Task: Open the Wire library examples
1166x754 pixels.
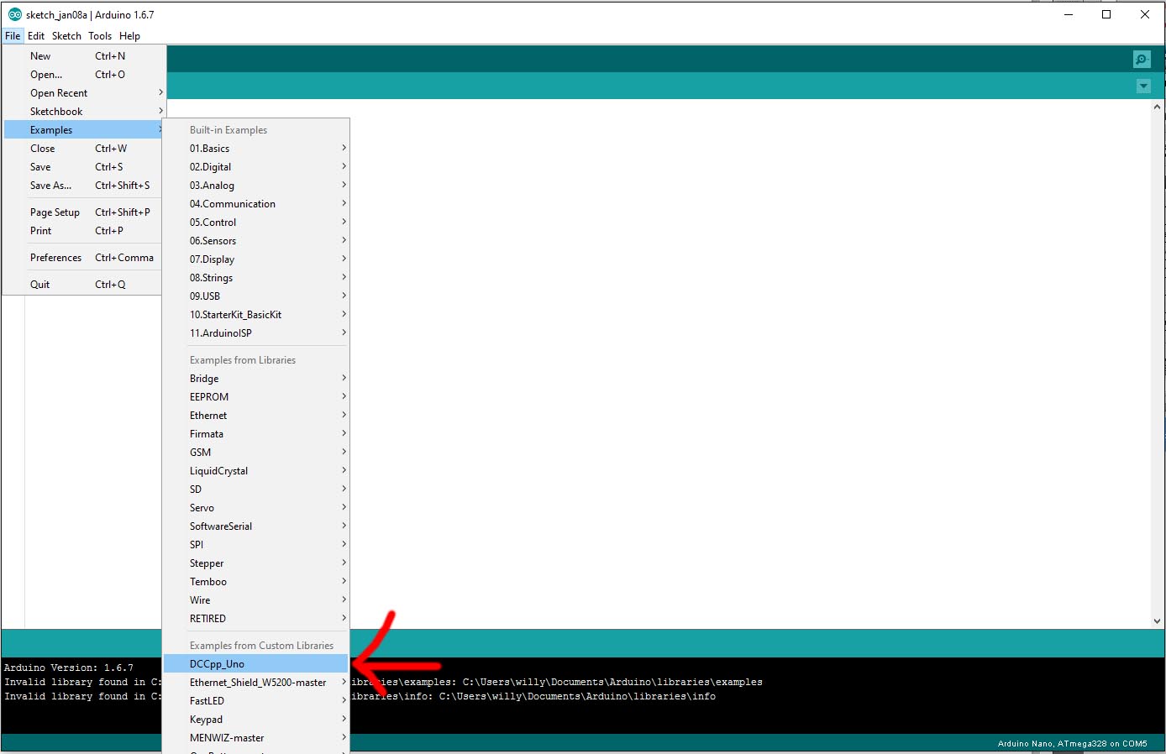Action: (255, 600)
